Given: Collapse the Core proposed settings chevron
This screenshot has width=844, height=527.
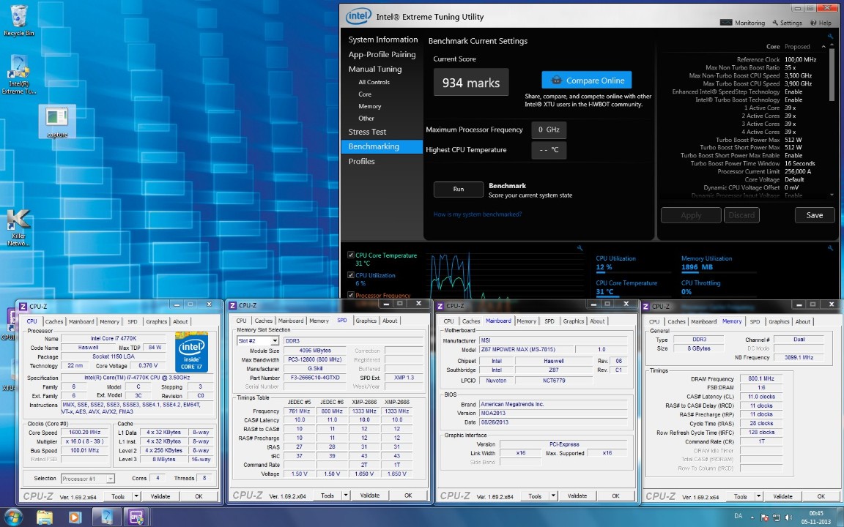Looking at the screenshot, I should tap(823, 47).
